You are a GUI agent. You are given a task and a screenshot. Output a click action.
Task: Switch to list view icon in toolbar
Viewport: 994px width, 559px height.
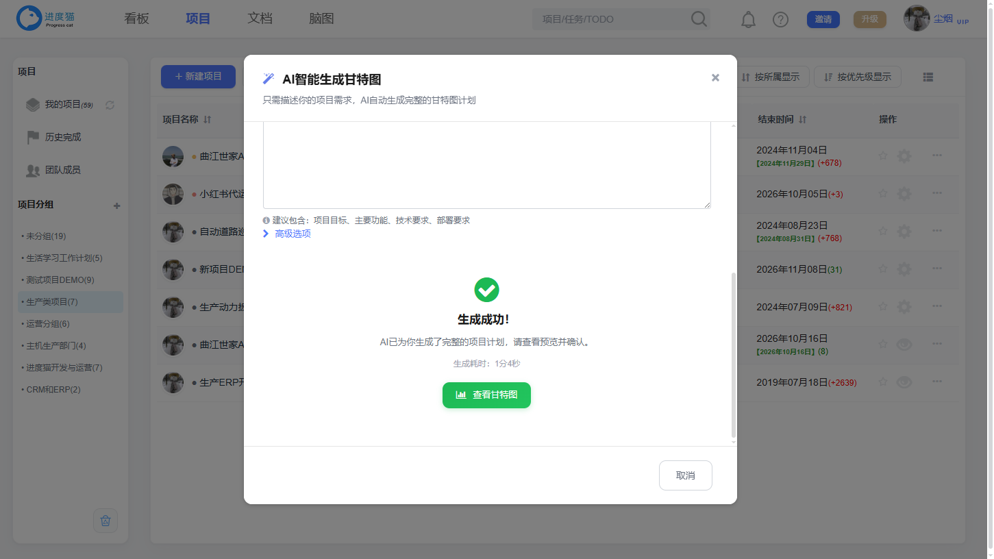(x=928, y=77)
